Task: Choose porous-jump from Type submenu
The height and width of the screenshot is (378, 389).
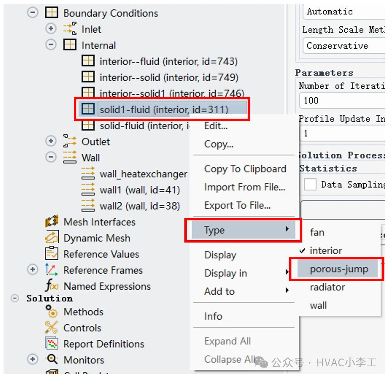Action: (338, 269)
